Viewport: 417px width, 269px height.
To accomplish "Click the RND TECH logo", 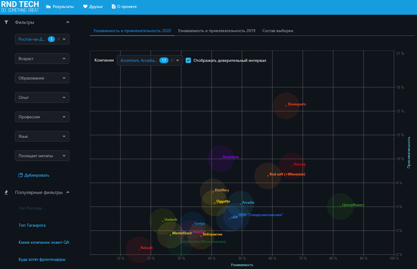I will pyautogui.click(x=20, y=6).
